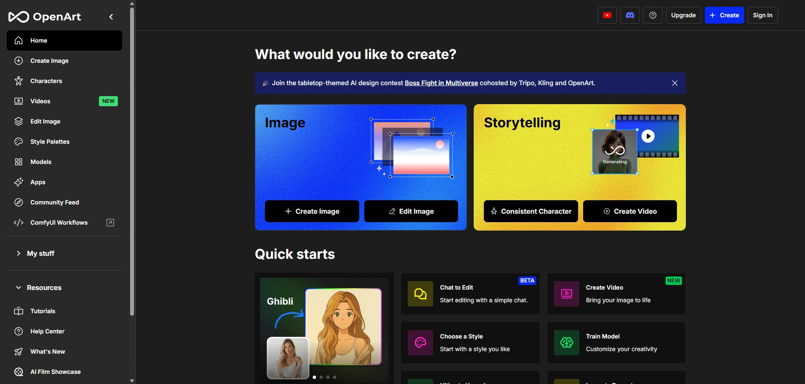The width and height of the screenshot is (805, 384).
Task: Click the Create Video quick start film icon
Action: pos(567,294)
